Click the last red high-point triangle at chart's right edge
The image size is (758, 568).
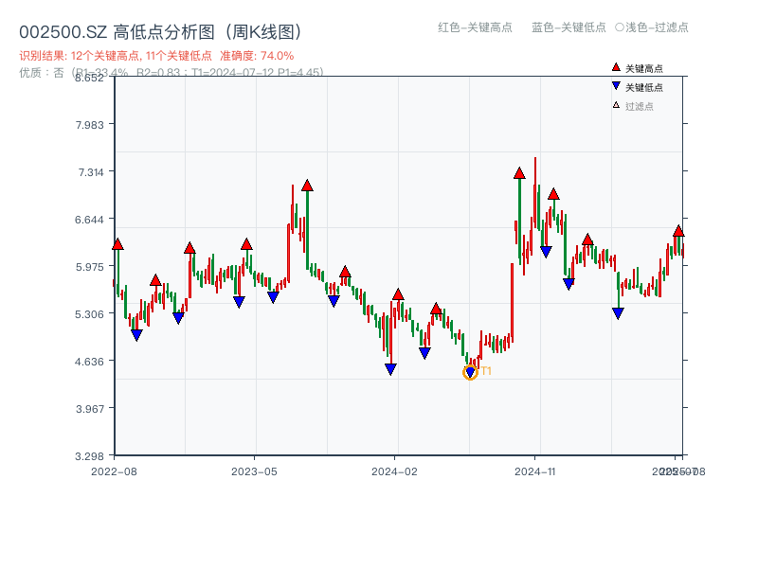point(678,231)
